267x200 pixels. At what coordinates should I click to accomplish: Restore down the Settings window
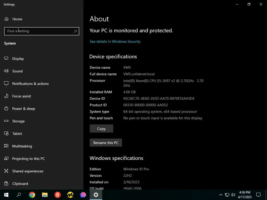249,4
